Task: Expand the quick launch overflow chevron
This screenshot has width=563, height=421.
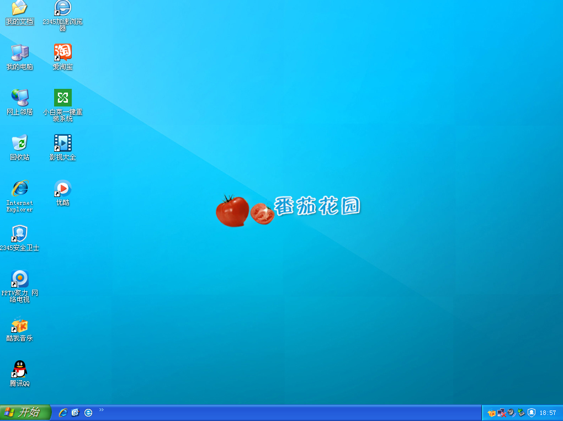Action: pyautogui.click(x=102, y=409)
